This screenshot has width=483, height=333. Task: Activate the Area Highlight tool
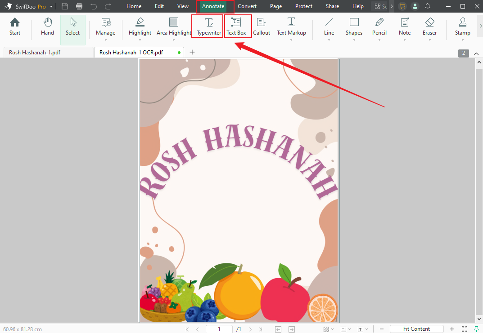click(173, 27)
